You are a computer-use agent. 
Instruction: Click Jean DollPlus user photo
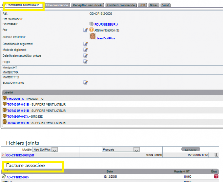pos(93,36)
